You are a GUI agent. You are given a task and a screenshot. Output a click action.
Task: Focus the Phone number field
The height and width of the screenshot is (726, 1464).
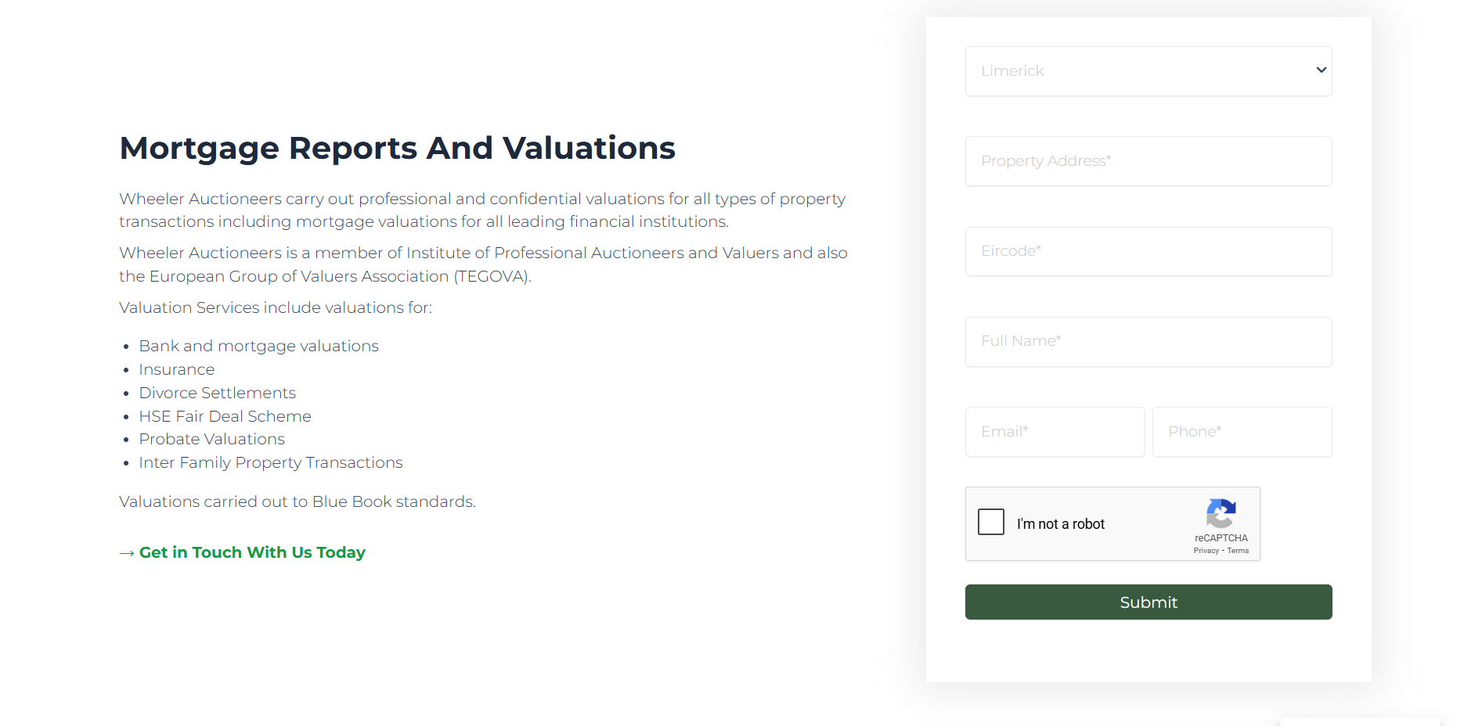click(x=1242, y=432)
